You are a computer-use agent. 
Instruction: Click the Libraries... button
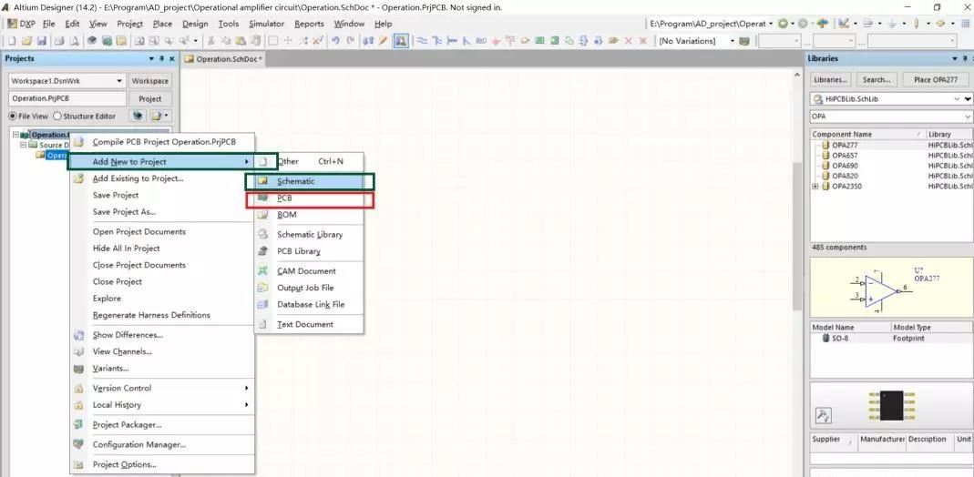[x=830, y=79]
